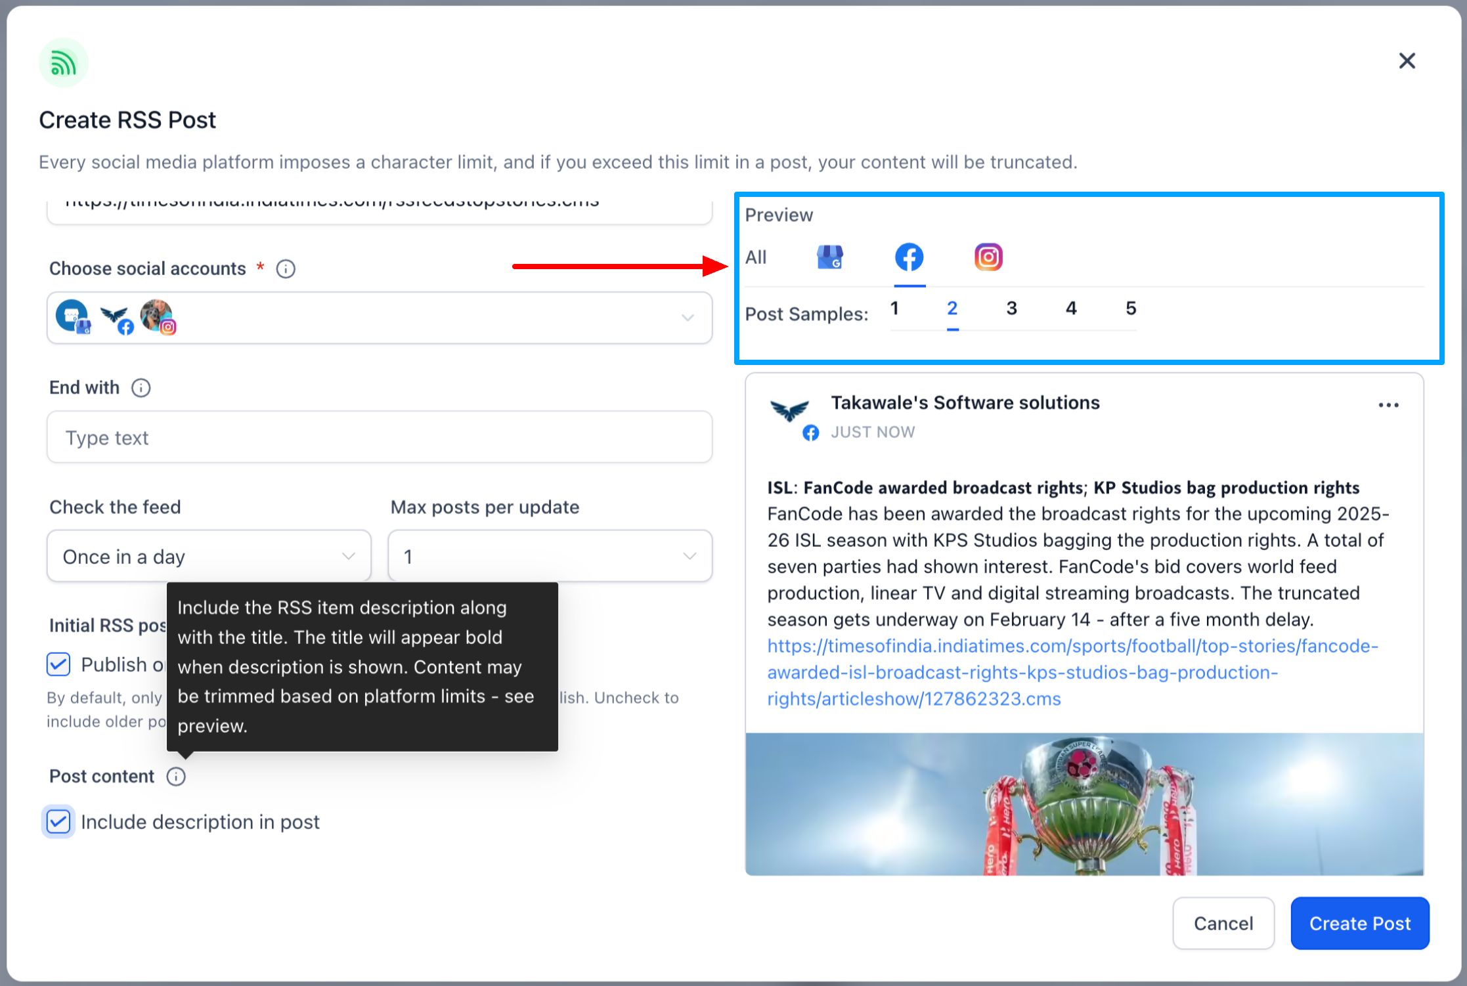Close the Create RSS Post dialog
This screenshot has width=1467, height=986.
(1407, 61)
